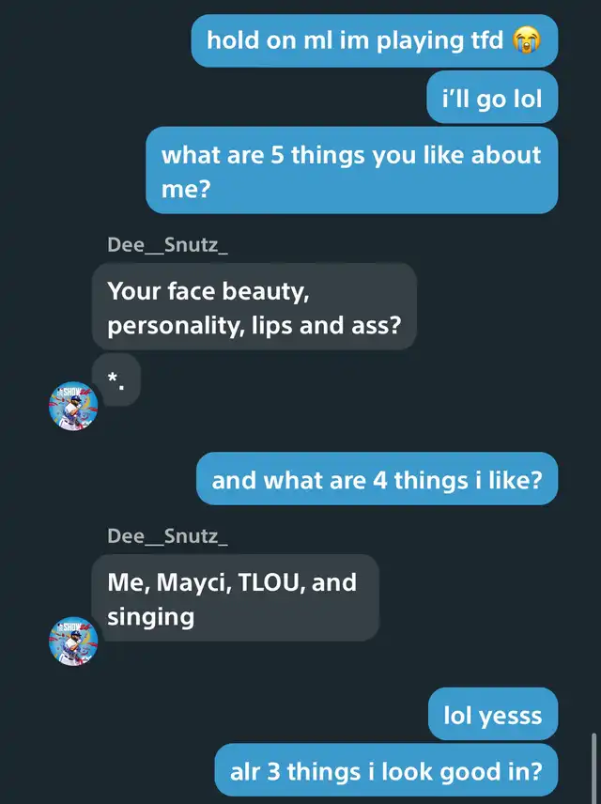Screen dimensions: 601x804
Task: Click the 'i'll go lol' message bubble
Action: click(492, 99)
